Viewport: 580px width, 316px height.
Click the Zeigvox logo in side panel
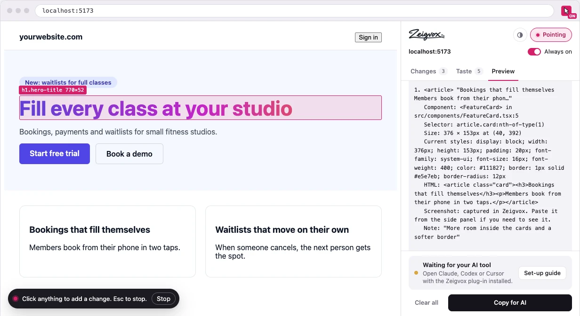(x=427, y=34)
